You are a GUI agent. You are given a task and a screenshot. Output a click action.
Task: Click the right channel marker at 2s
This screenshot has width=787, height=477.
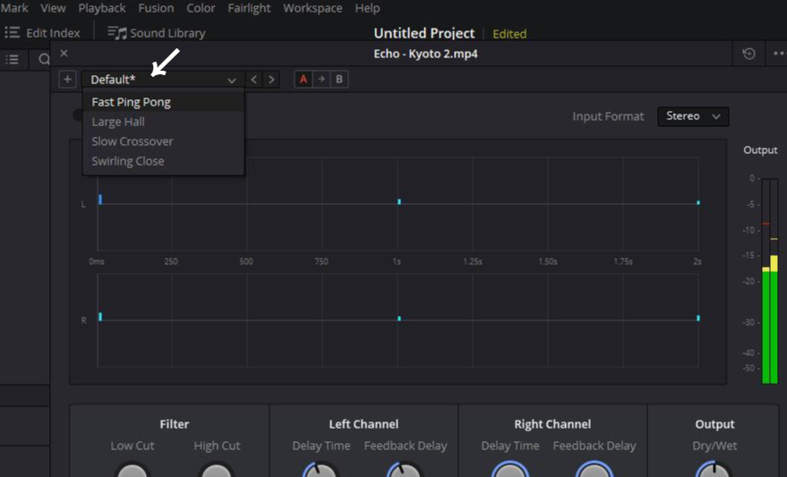click(698, 318)
